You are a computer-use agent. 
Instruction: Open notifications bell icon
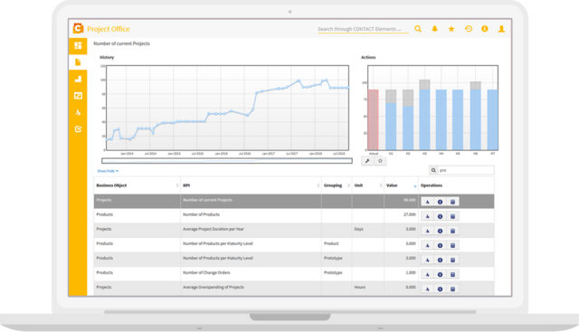434,29
